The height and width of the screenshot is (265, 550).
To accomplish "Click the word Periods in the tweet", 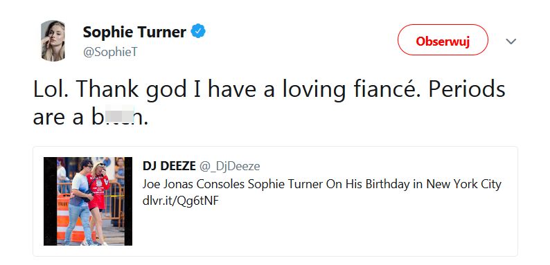I will coord(467,90).
